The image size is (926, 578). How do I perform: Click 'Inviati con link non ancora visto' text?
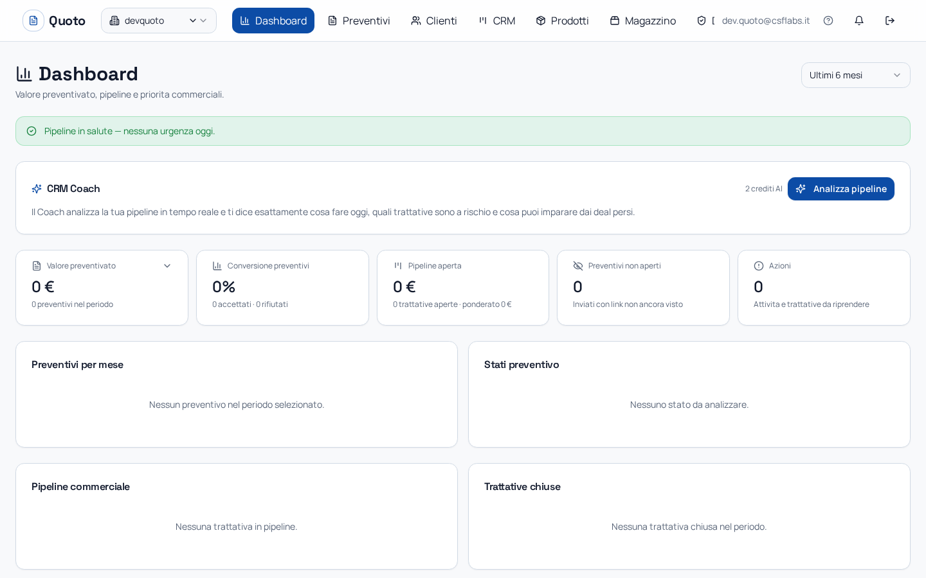628,304
